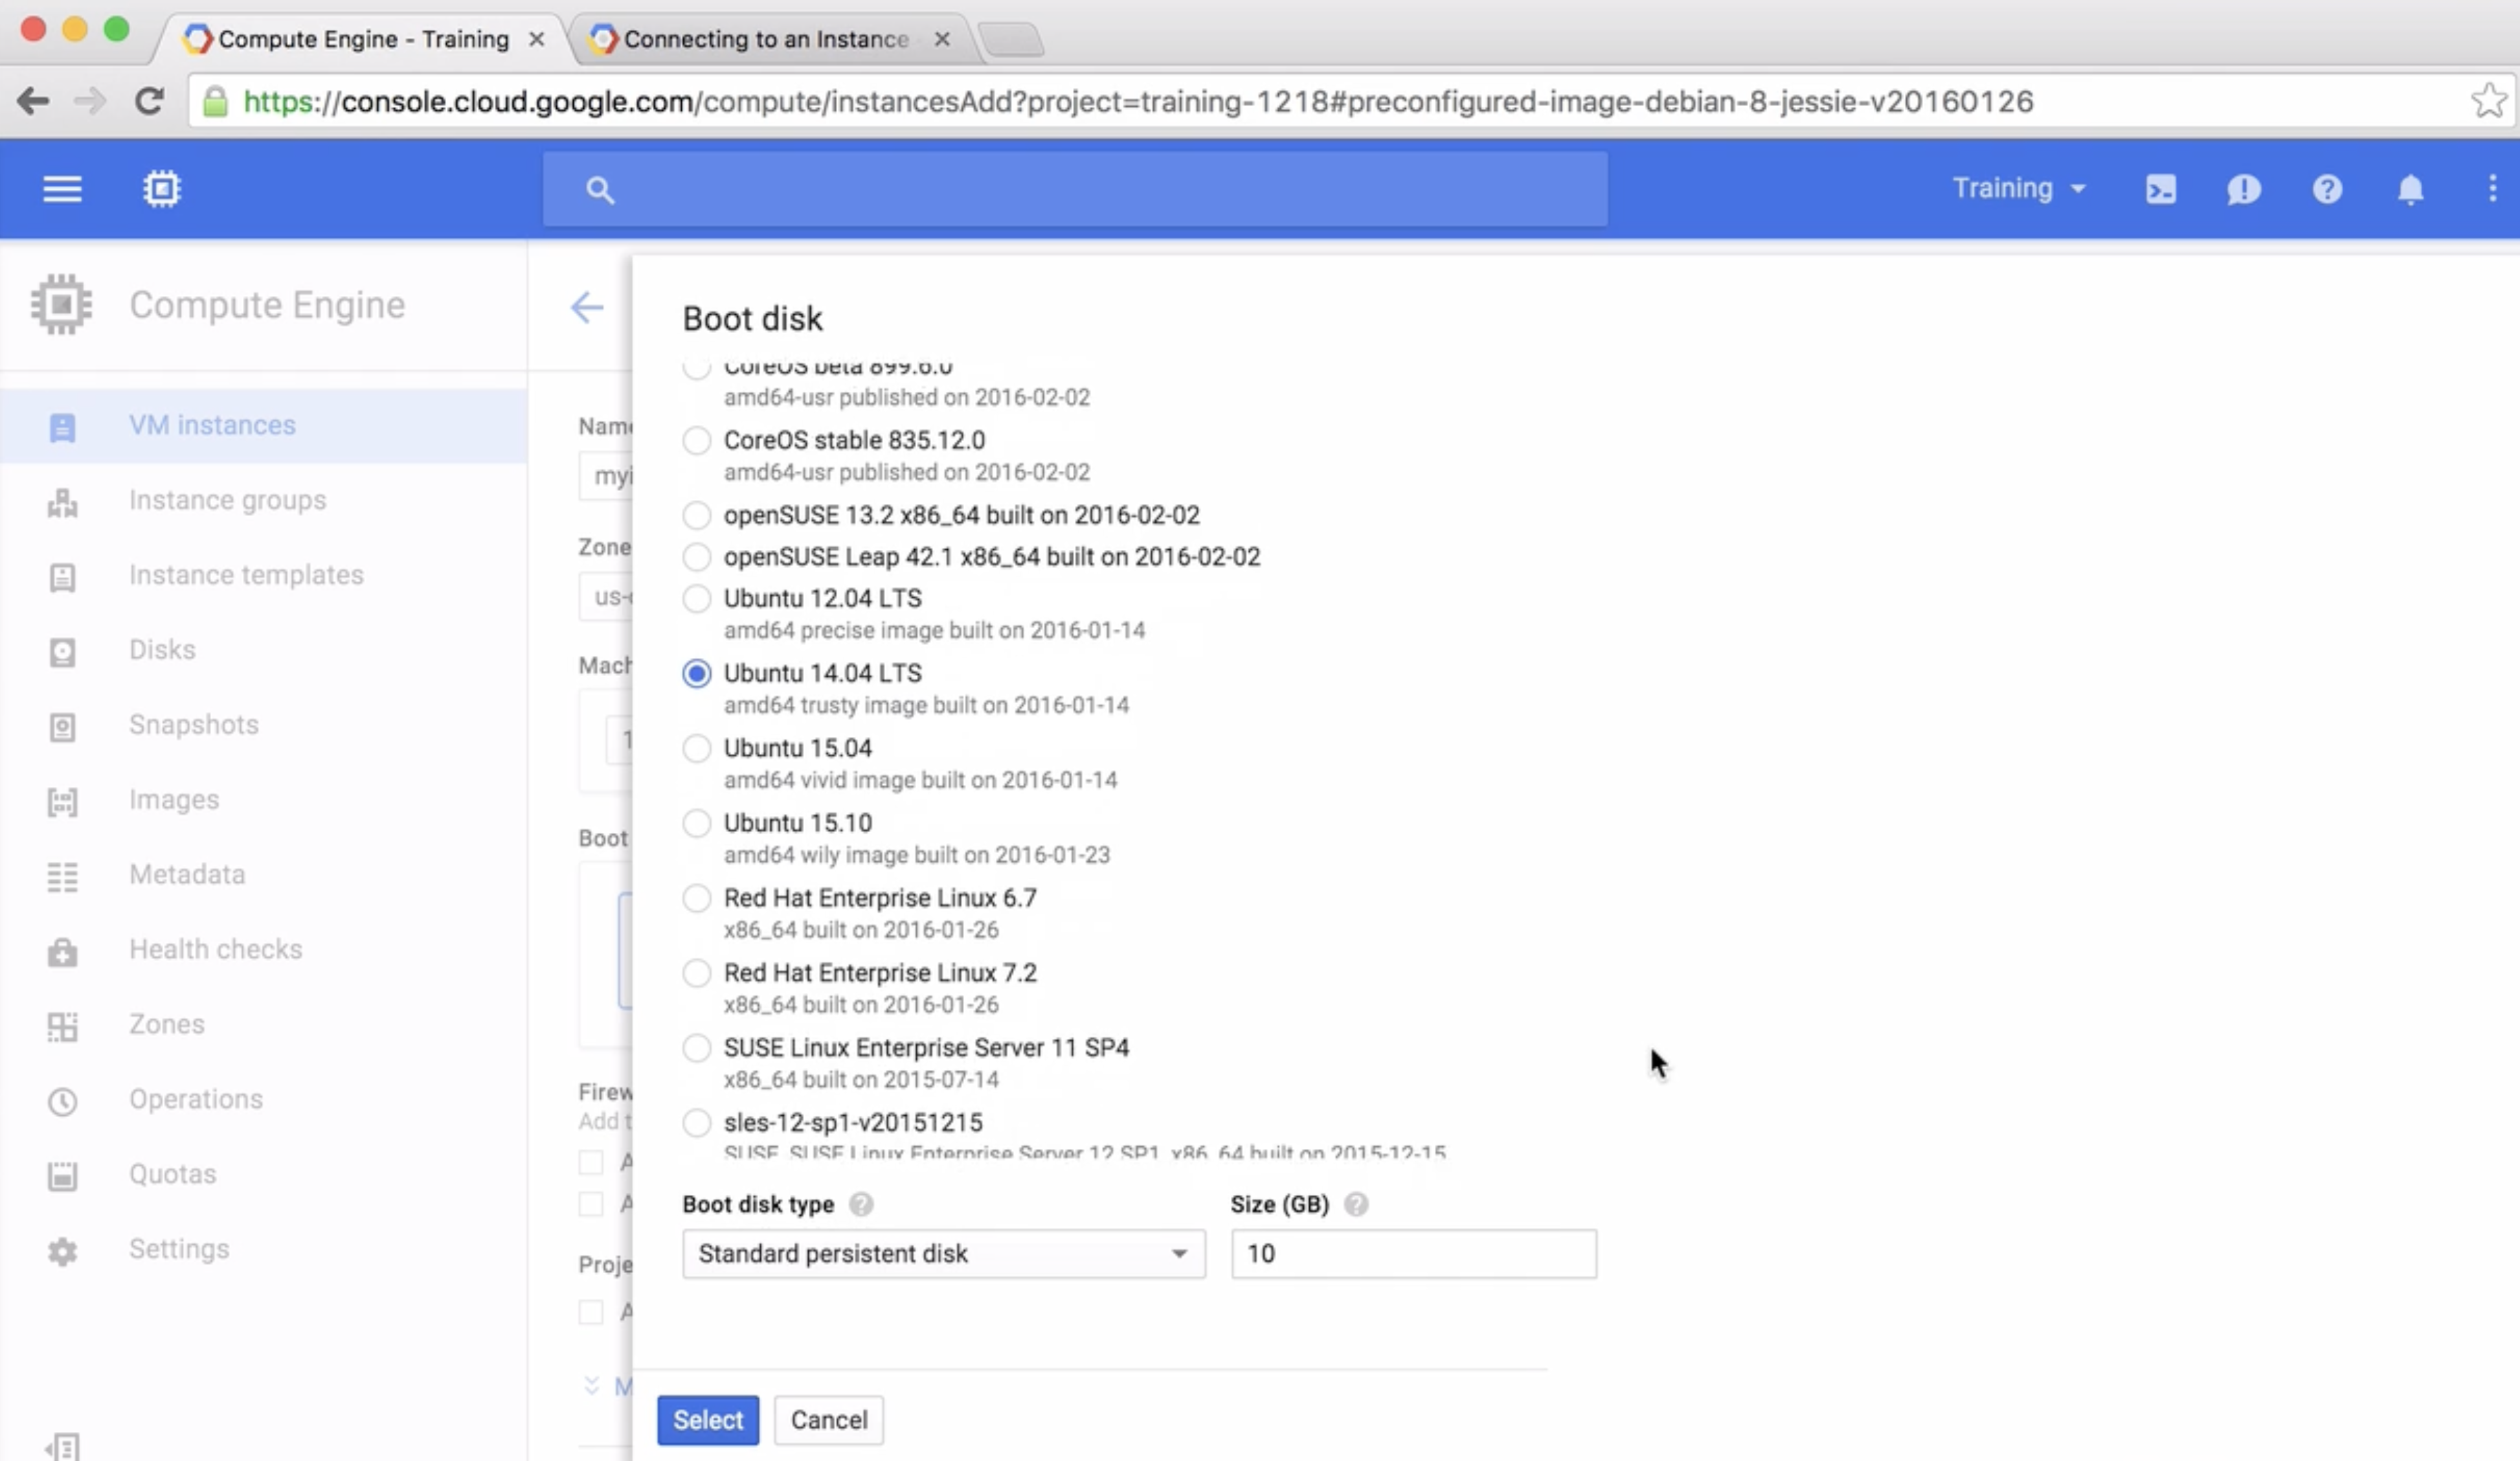Activate Google Cloud Shell icon
Image resolution: width=2520 pixels, height=1461 pixels.
(2160, 189)
